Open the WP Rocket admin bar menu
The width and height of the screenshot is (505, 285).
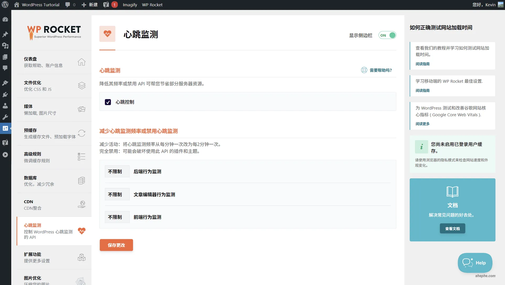point(152,4)
